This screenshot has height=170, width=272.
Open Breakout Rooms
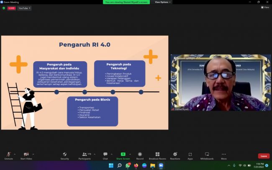coord(157,156)
